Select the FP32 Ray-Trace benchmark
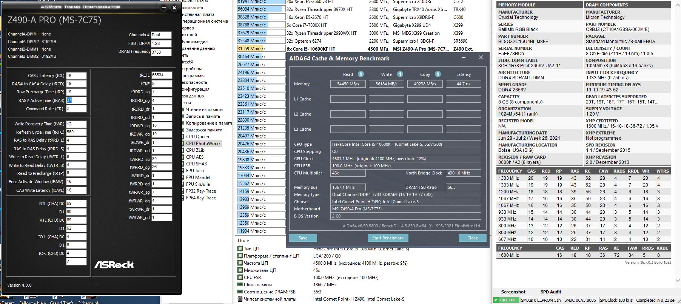 201,191
